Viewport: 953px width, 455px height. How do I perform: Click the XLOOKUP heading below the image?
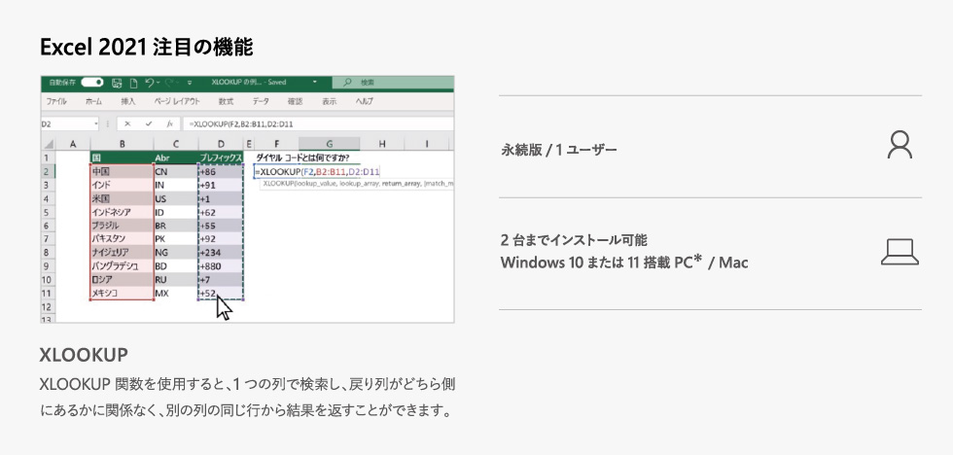tap(84, 356)
